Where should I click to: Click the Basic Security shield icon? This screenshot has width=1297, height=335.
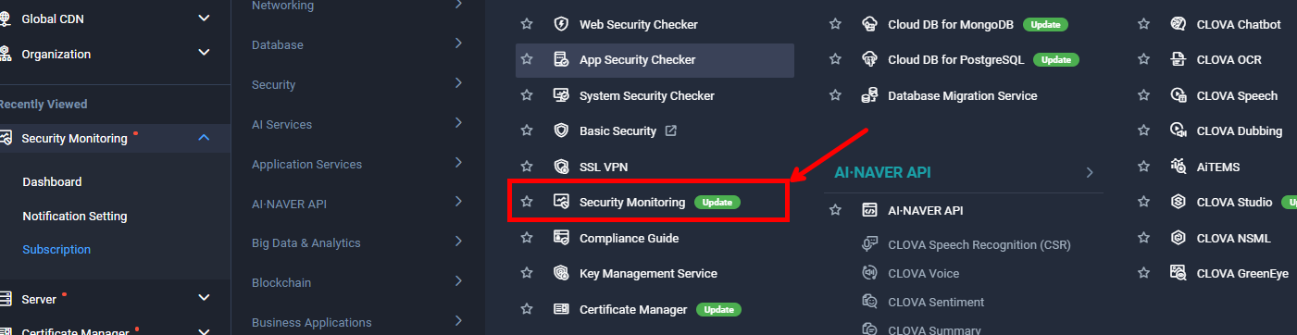click(561, 130)
